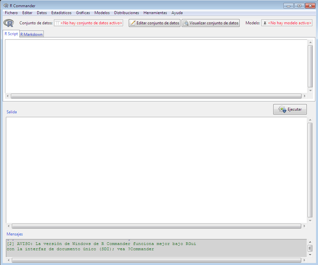
Task: Click the table icon in the active dataset selector
Action: click(x=57, y=23)
